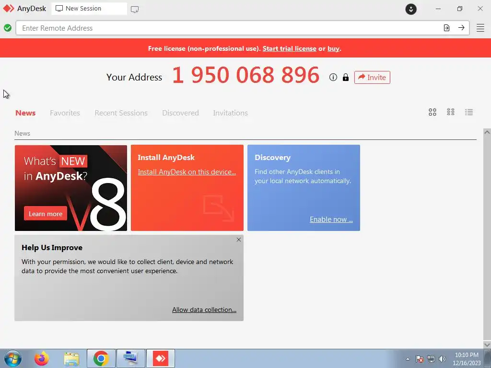491x368 pixels.
Task: Open the AnyDesk hamburger main menu
Action: point(480,28)
